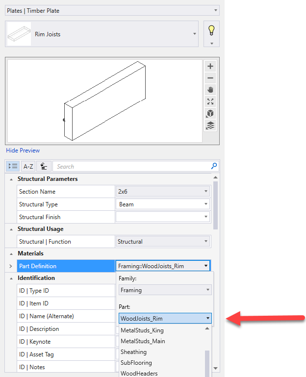Click properties panel scroll up arrow

(216, 177)
